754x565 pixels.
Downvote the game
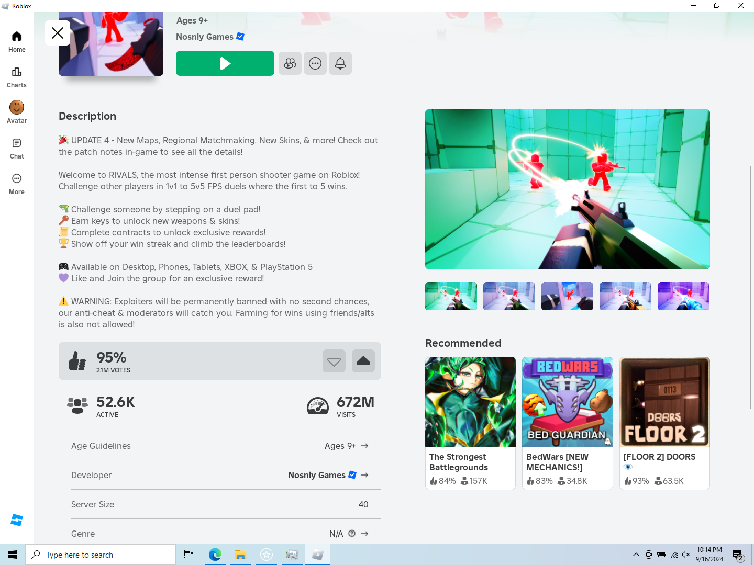(334, 361)
